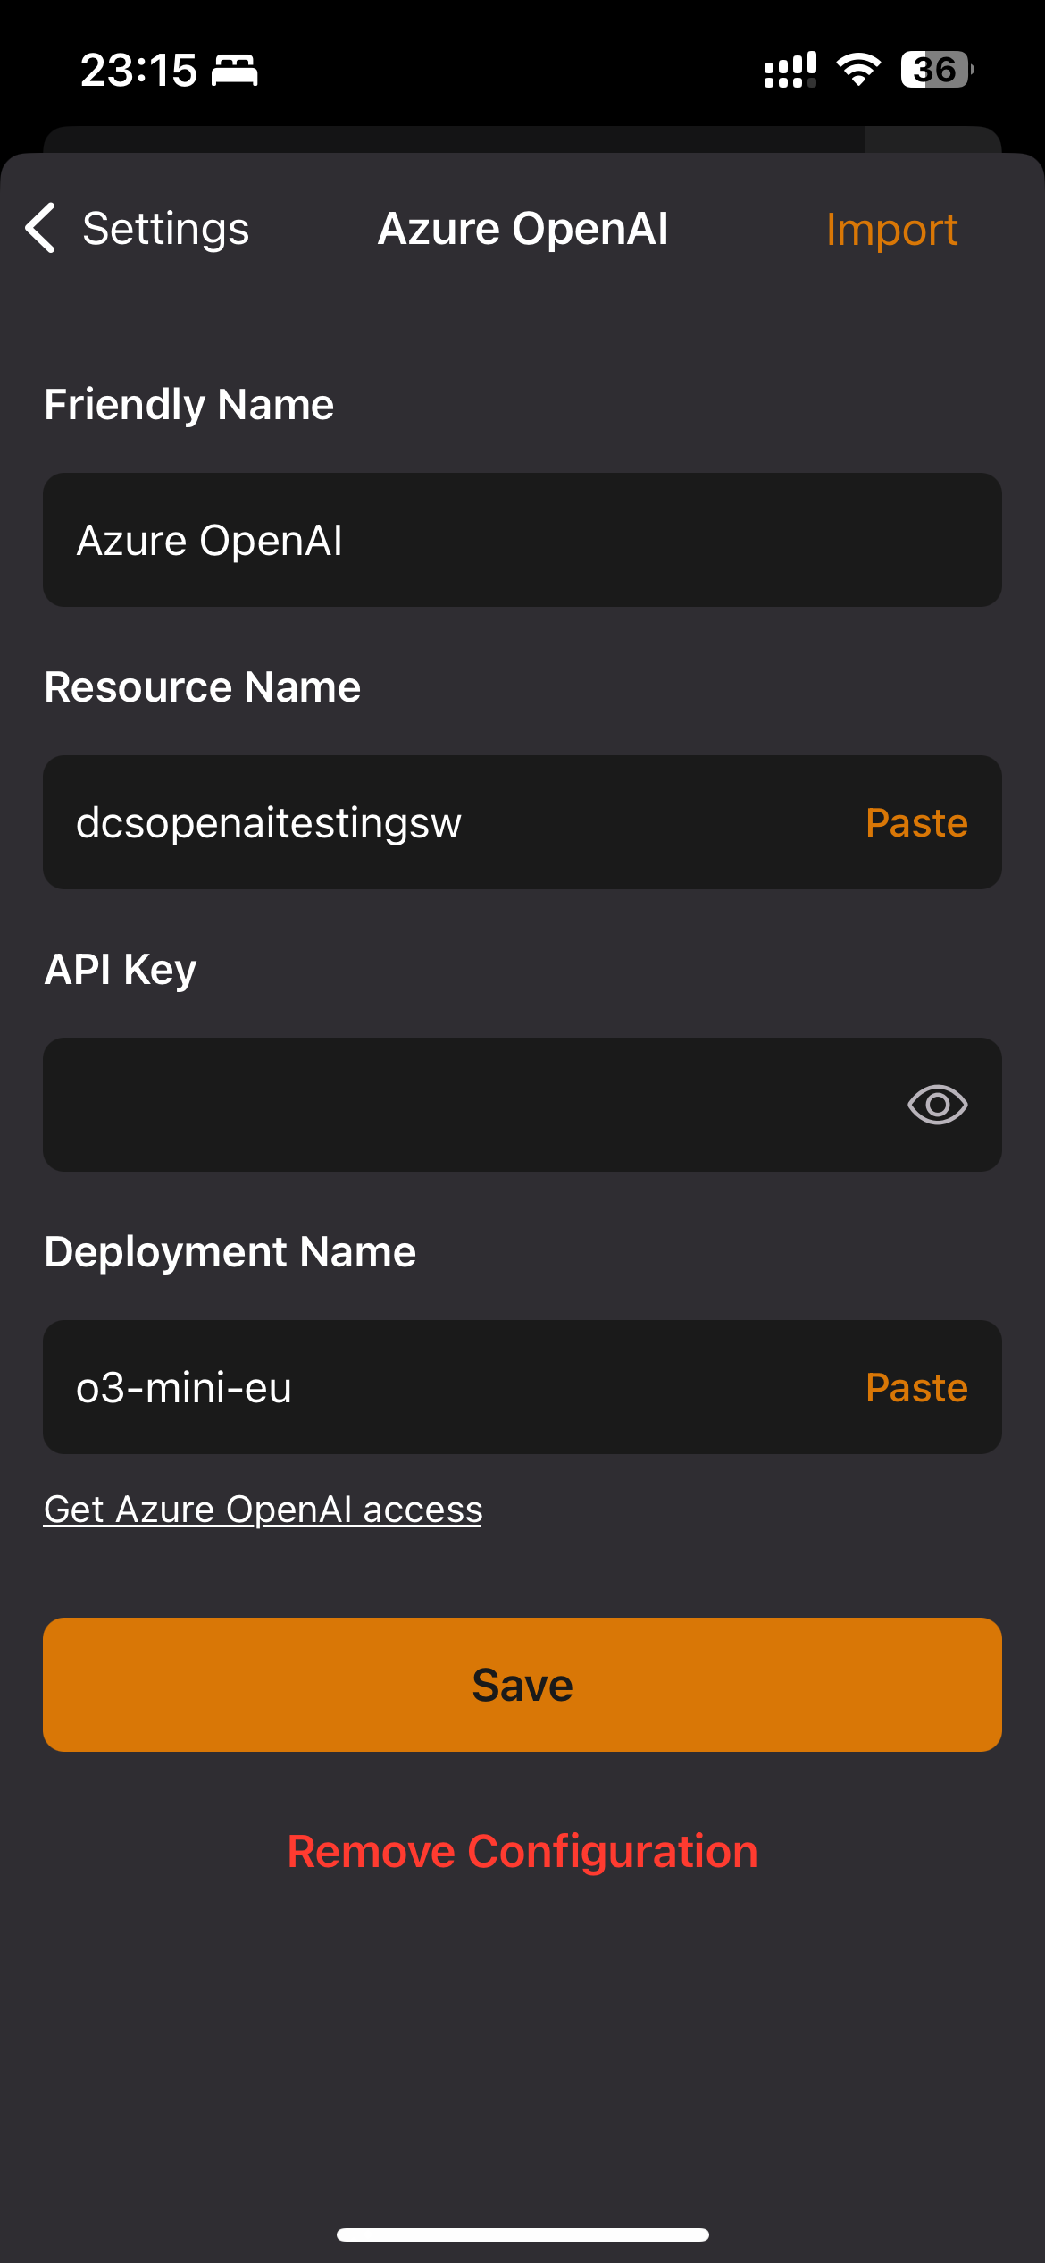Show API key with eye icon
This screenshot has height=2263, width=1045.
937,1106
